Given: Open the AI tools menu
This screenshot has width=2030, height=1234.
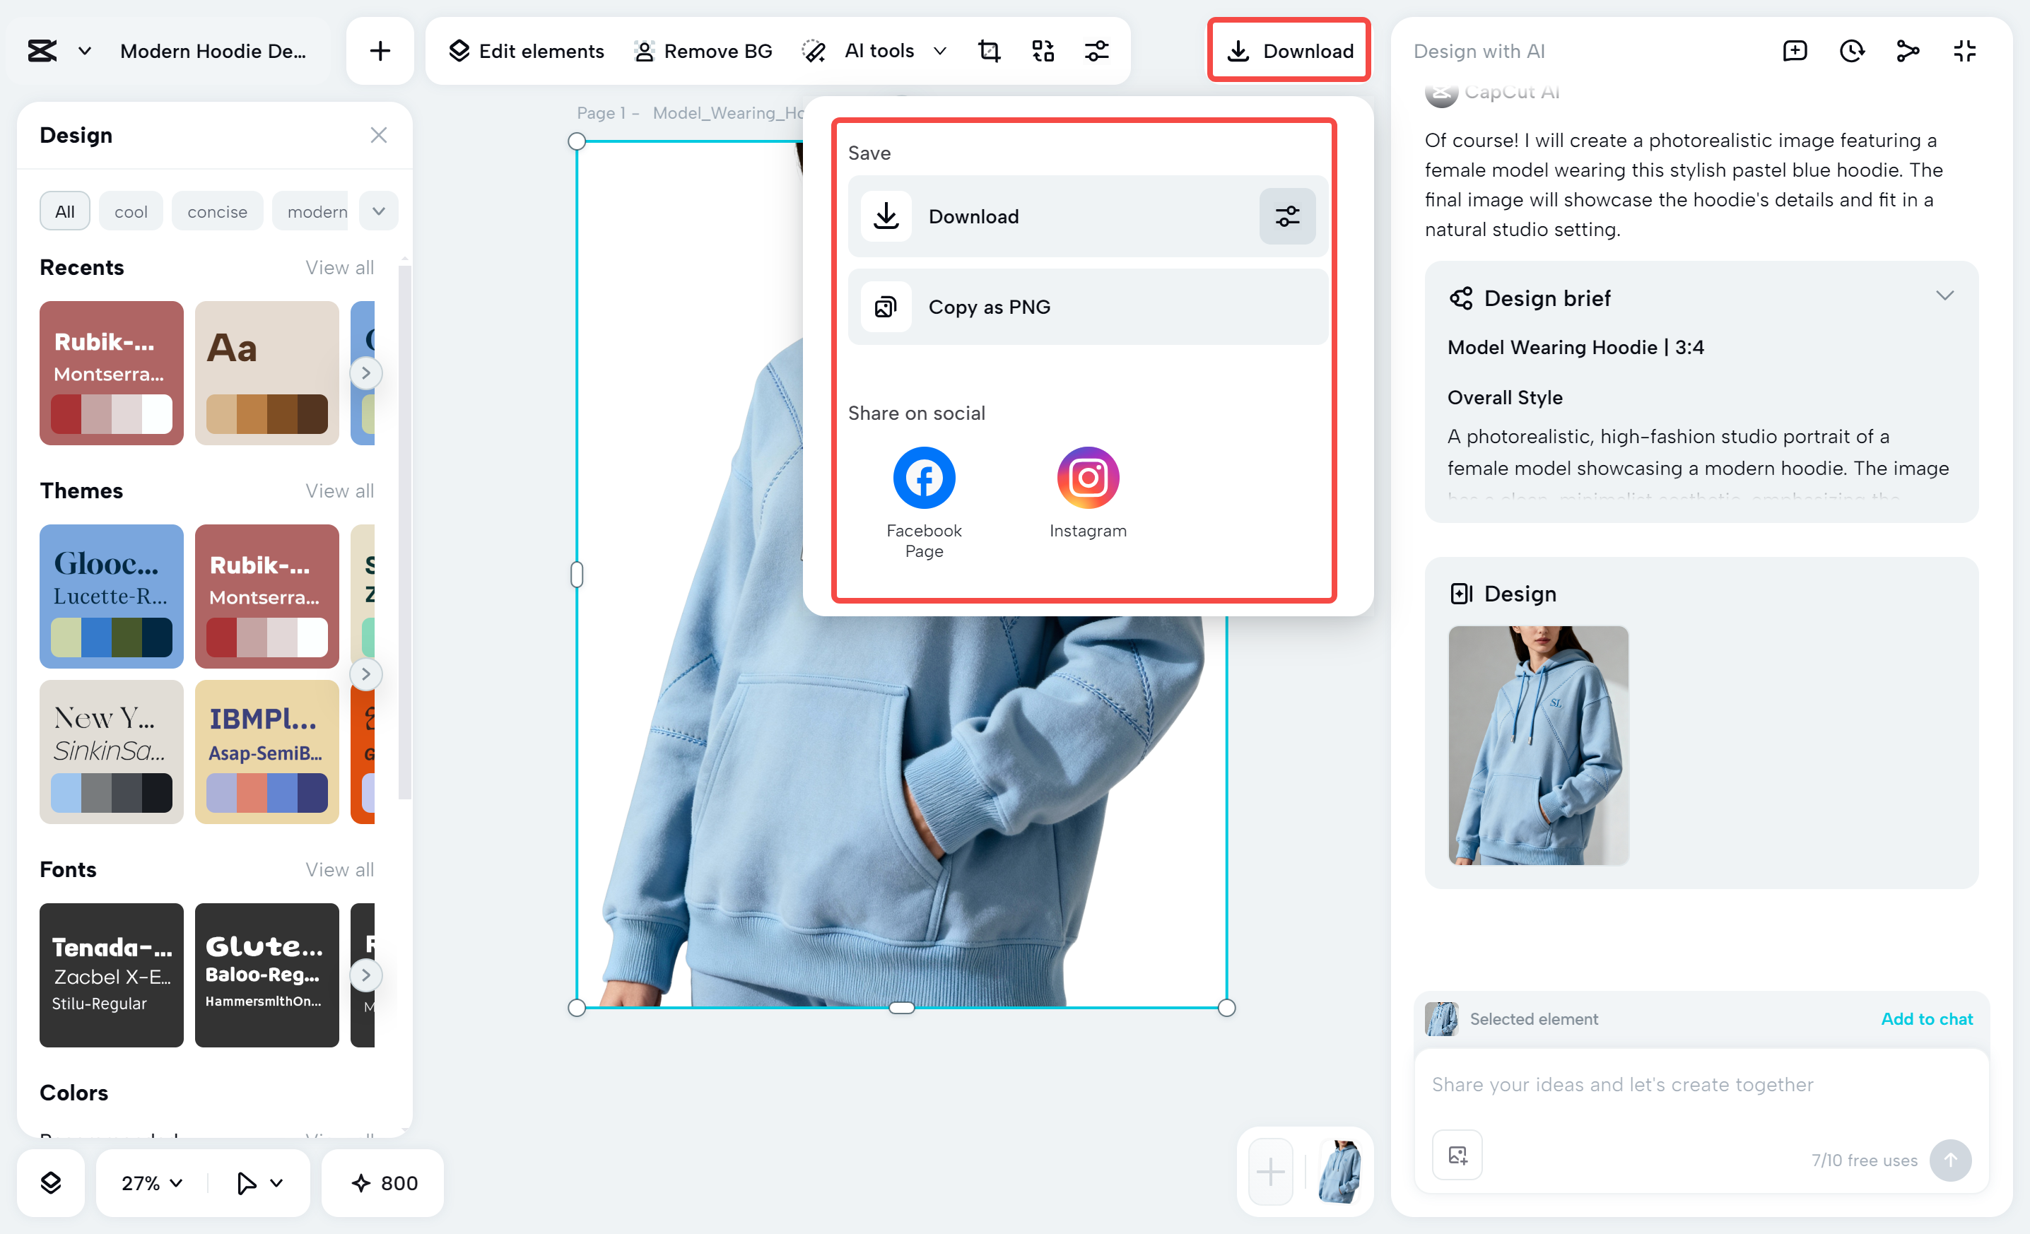Looking at the screenshot, I should tap(879, 50).
